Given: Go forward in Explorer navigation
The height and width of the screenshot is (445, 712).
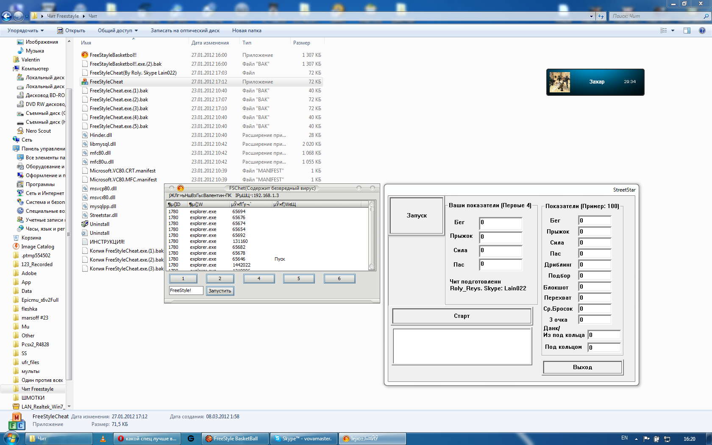Looking at the screenshot, I should pos(18,16).
